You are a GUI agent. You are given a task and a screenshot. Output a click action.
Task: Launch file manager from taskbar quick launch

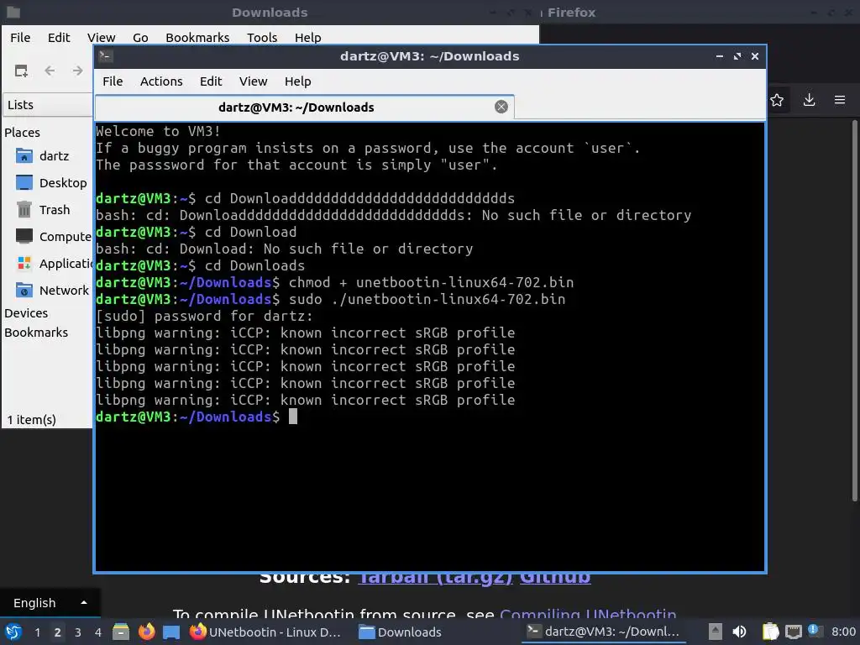point(121,632)
